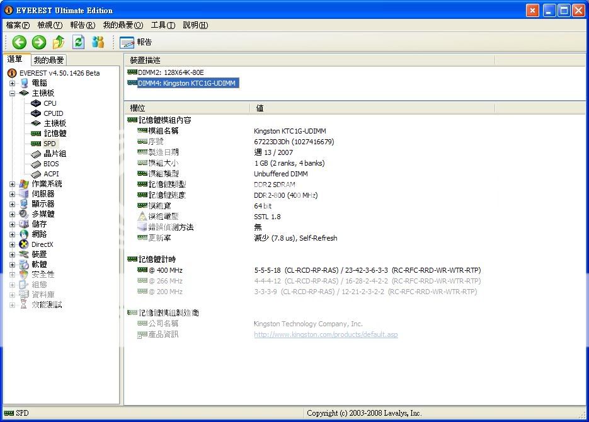The width and height of the screenshot is (589, 422).
Task: Select the ACPI tree item
Action: click(x=51, y=174)
